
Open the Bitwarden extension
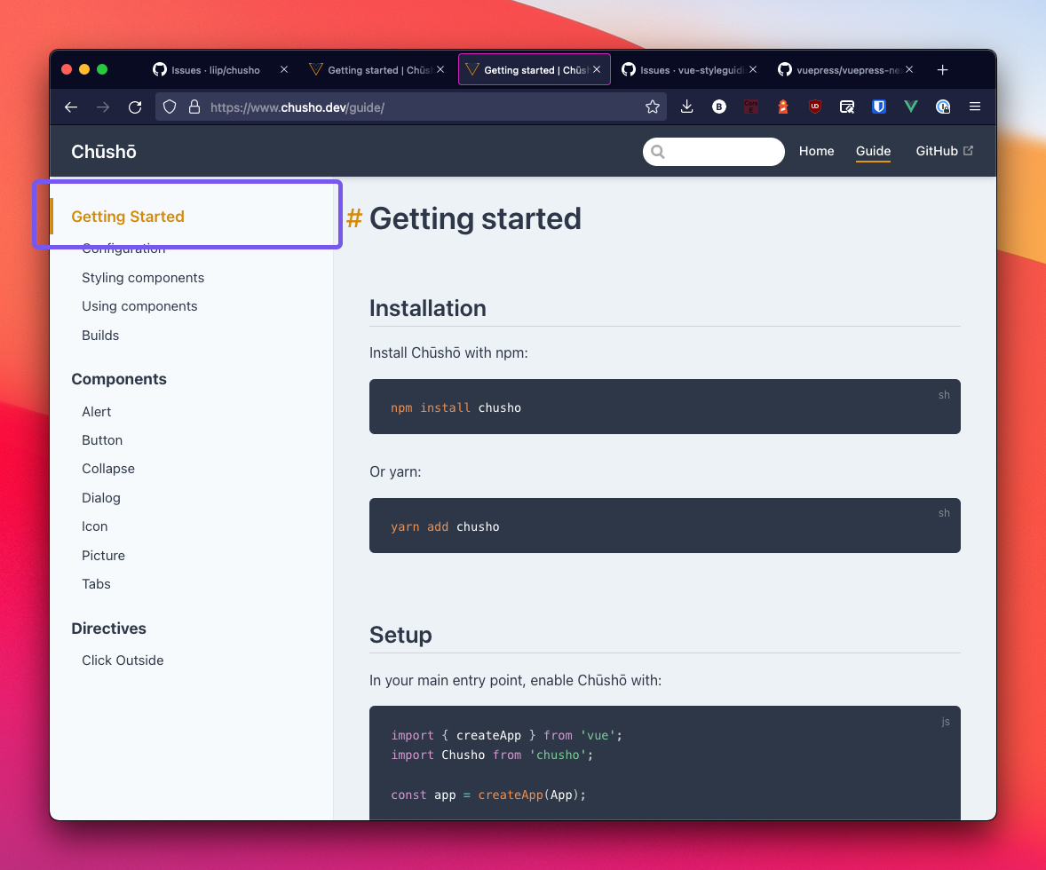coord(879,107)
